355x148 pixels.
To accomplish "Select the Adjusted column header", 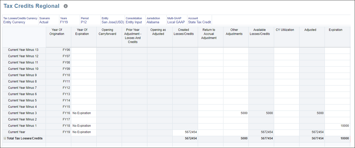I will click(312, 37).
